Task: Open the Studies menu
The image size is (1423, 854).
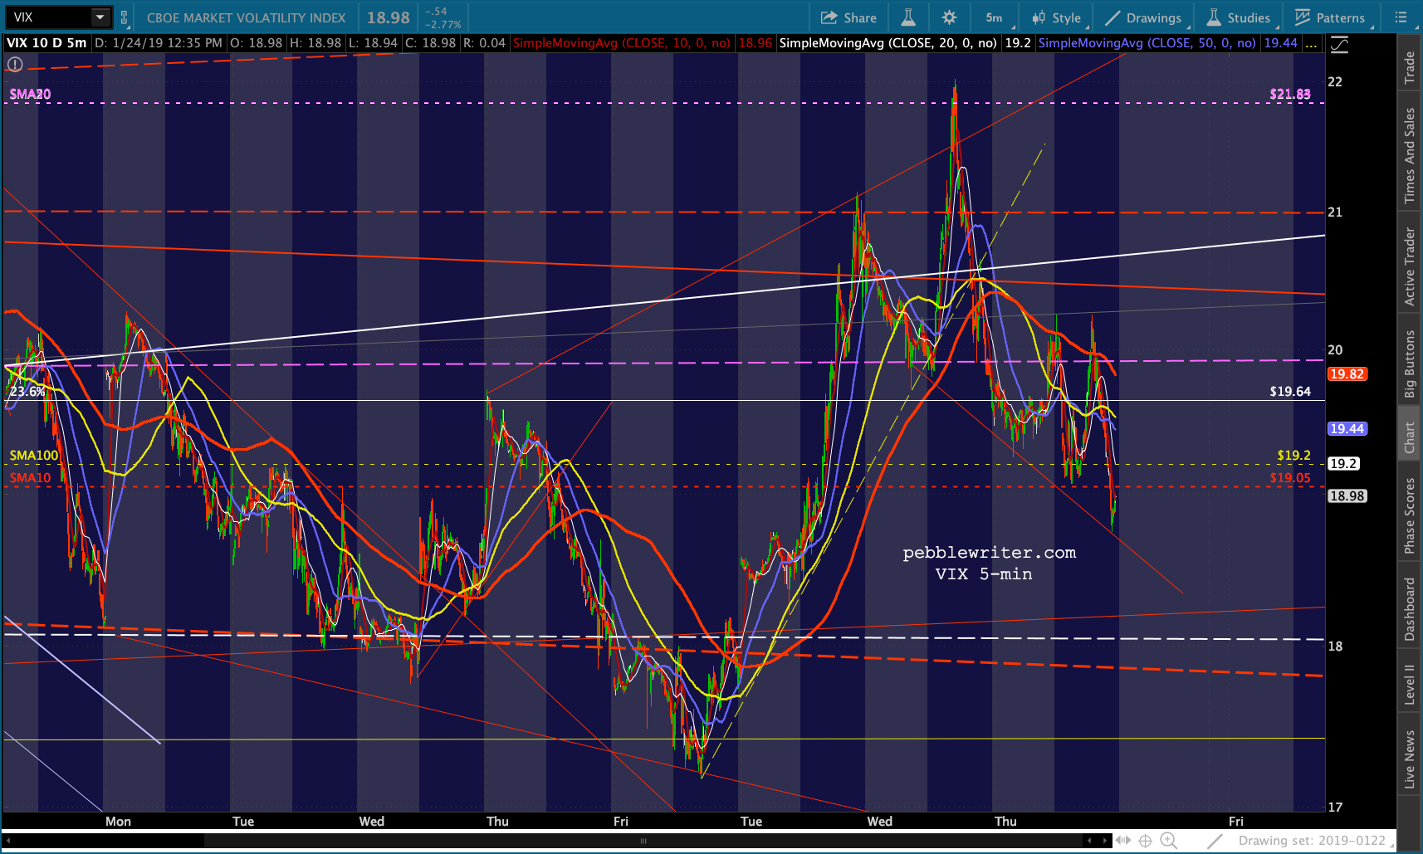Action: [1239, 17]
